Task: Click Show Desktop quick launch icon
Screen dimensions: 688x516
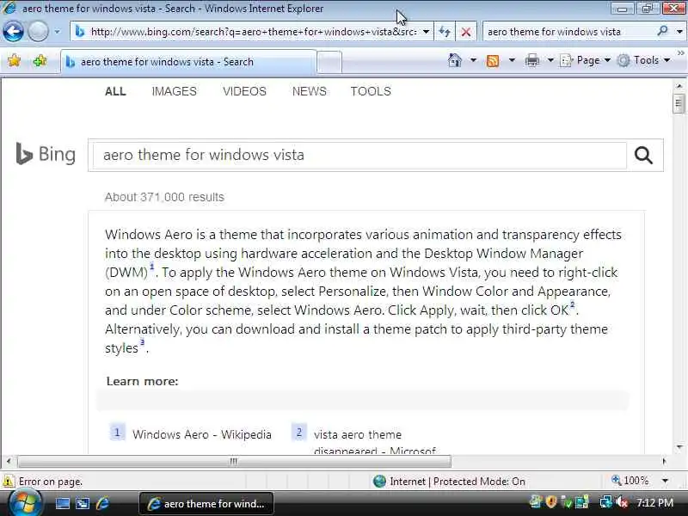Action: 62,503
